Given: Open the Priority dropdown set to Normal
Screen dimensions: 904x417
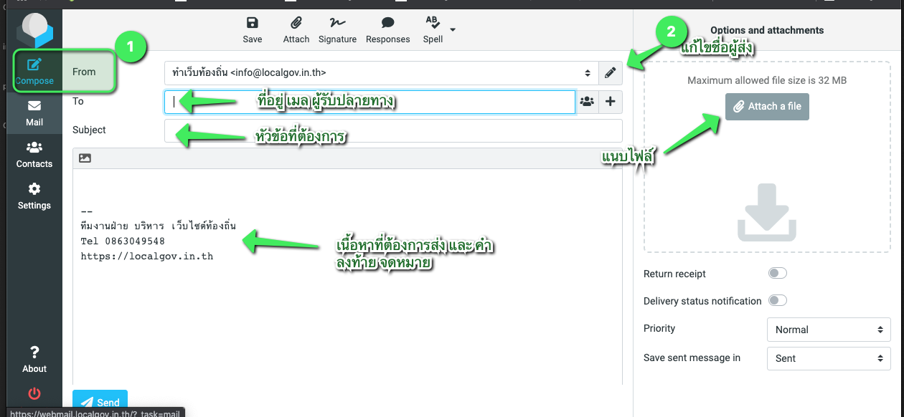Looking at the screenshot, I should pos(829,330).
